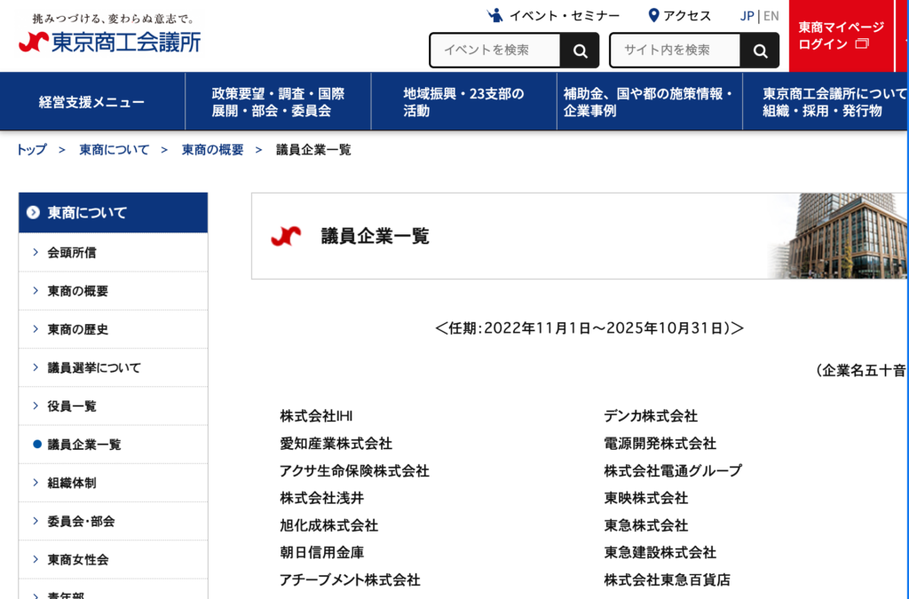Click the 株式会社浅井 company name
Image resolution: width=909 pixels, height=599 pixels.
321,498
